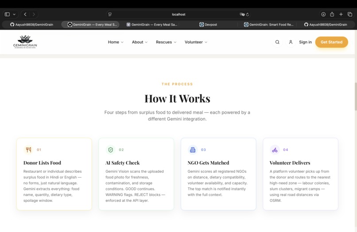Click the page vertical scrollbar thumb
Screen dimensions: 357x232
pyautogui.click(x=356, y=97)
